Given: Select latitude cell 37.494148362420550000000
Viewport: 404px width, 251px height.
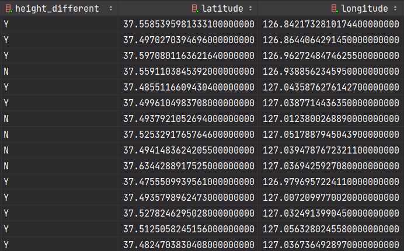Looking at the screenshot, I should click(x=187, y=150).
